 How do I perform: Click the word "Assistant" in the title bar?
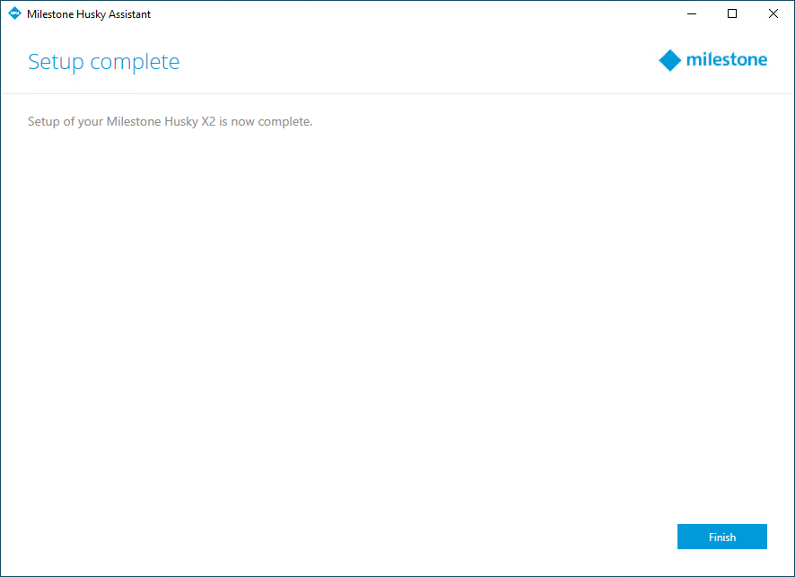point(127,14)
